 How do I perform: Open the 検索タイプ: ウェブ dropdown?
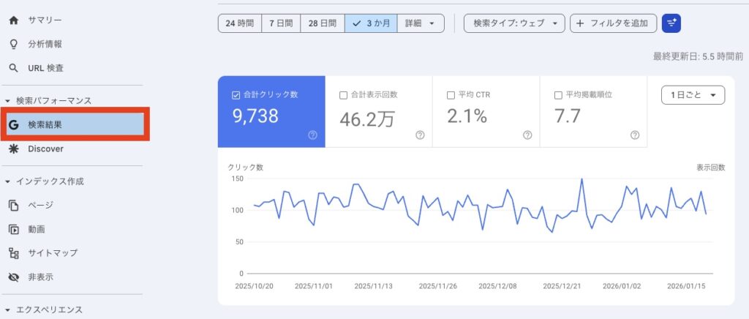tap(514, 23)
